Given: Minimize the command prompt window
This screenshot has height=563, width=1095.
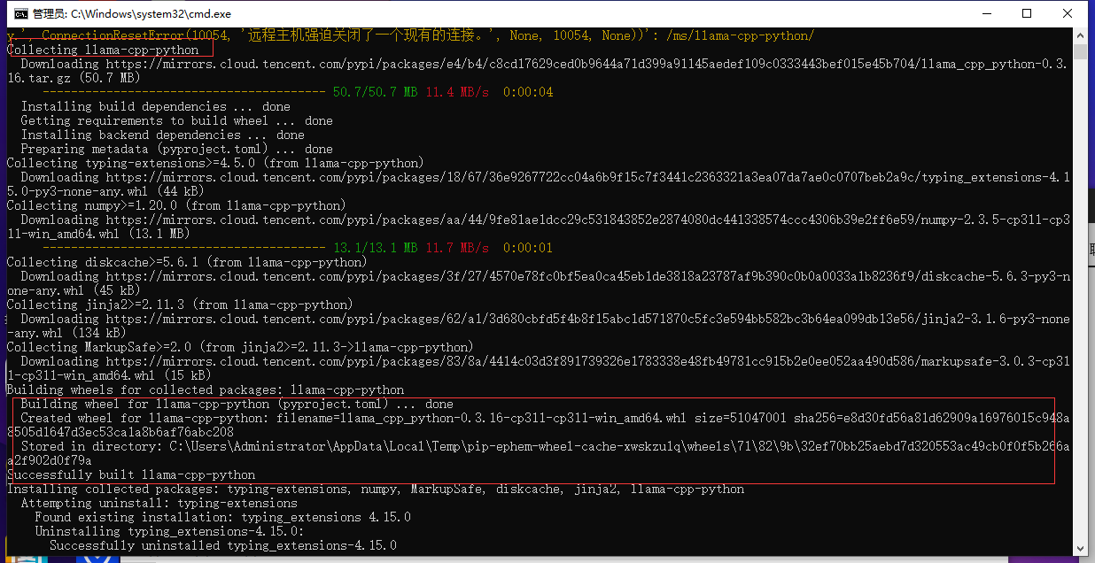Looking at the screenshot, I should [x=985, y=13].
